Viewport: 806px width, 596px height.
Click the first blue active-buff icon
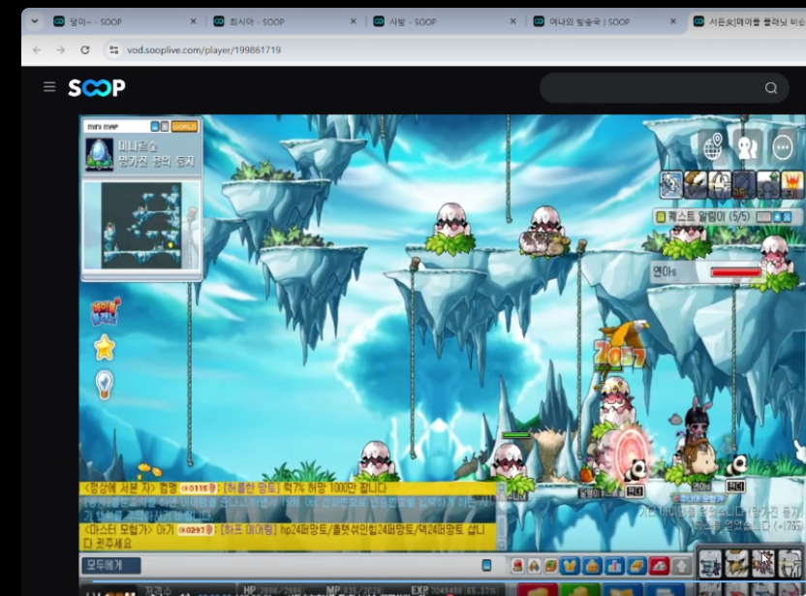tap(671, 185)
